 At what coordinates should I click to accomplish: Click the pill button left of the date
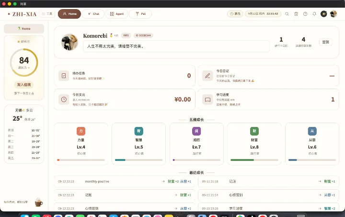pos(235,14)
